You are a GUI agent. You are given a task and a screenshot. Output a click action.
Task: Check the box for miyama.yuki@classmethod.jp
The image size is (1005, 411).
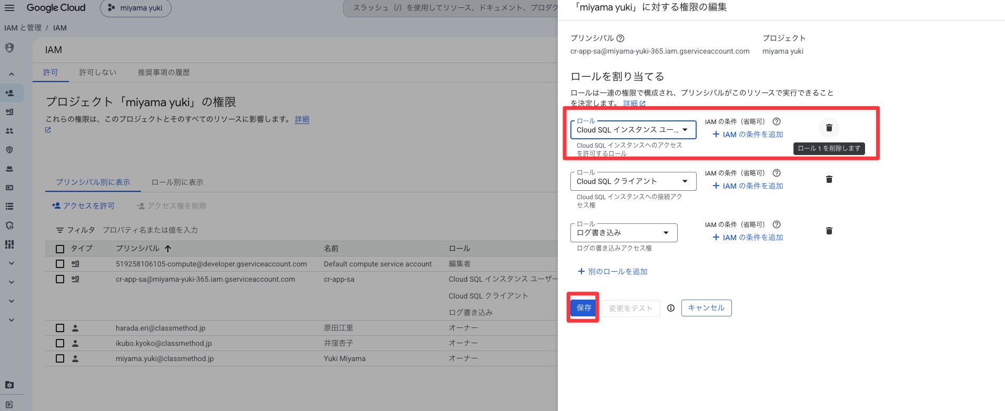coord(60,358)
